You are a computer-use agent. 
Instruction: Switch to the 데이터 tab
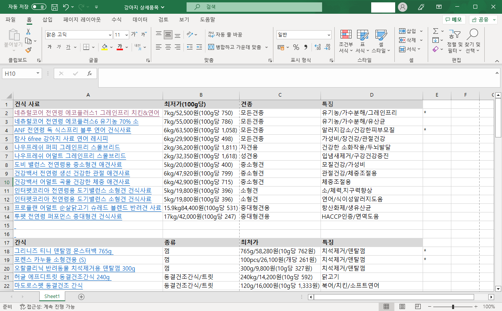pyautogui.click(x=140, y=19)
